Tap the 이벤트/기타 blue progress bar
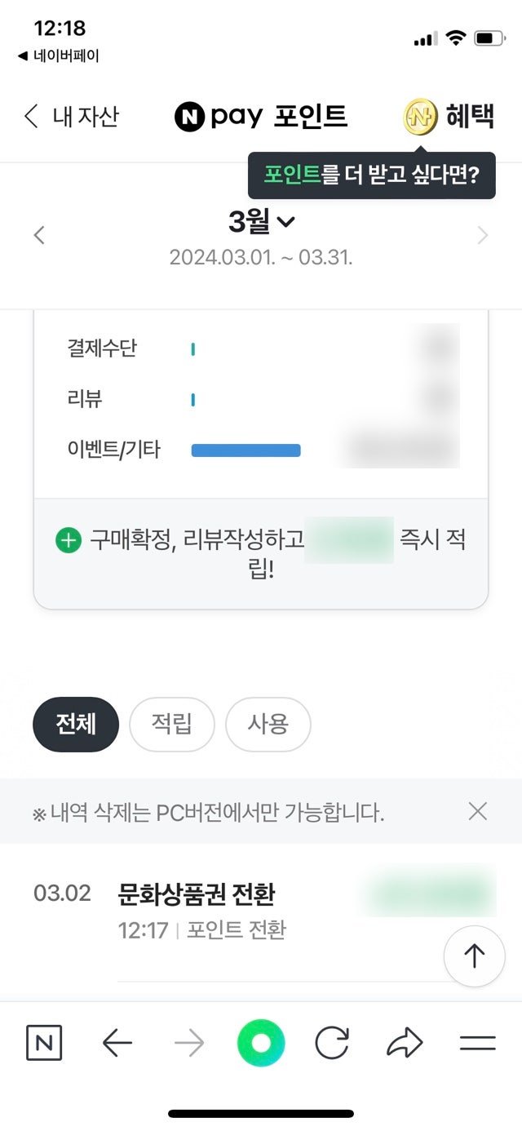 tap(246, 450)
